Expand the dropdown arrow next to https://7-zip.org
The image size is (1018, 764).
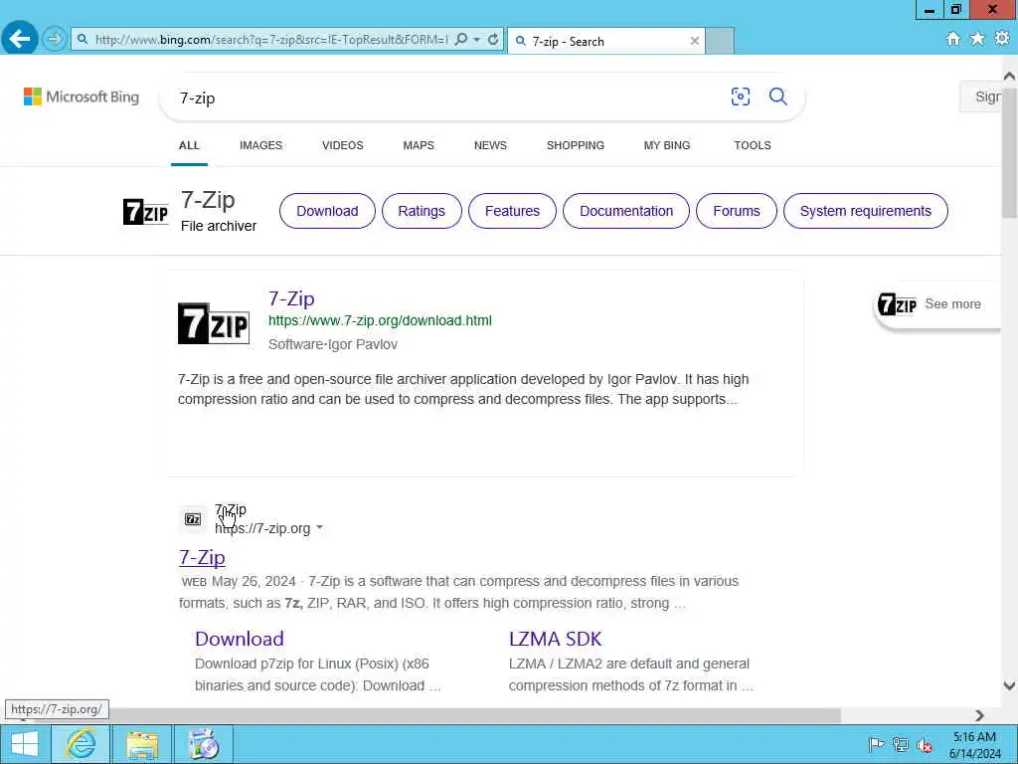(x=319, y=528)
